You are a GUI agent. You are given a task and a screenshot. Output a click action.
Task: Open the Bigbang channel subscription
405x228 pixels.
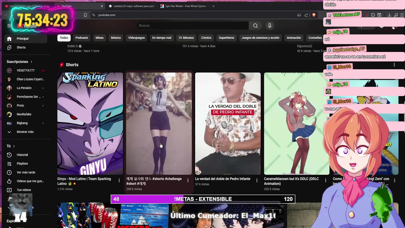point(26,123)
